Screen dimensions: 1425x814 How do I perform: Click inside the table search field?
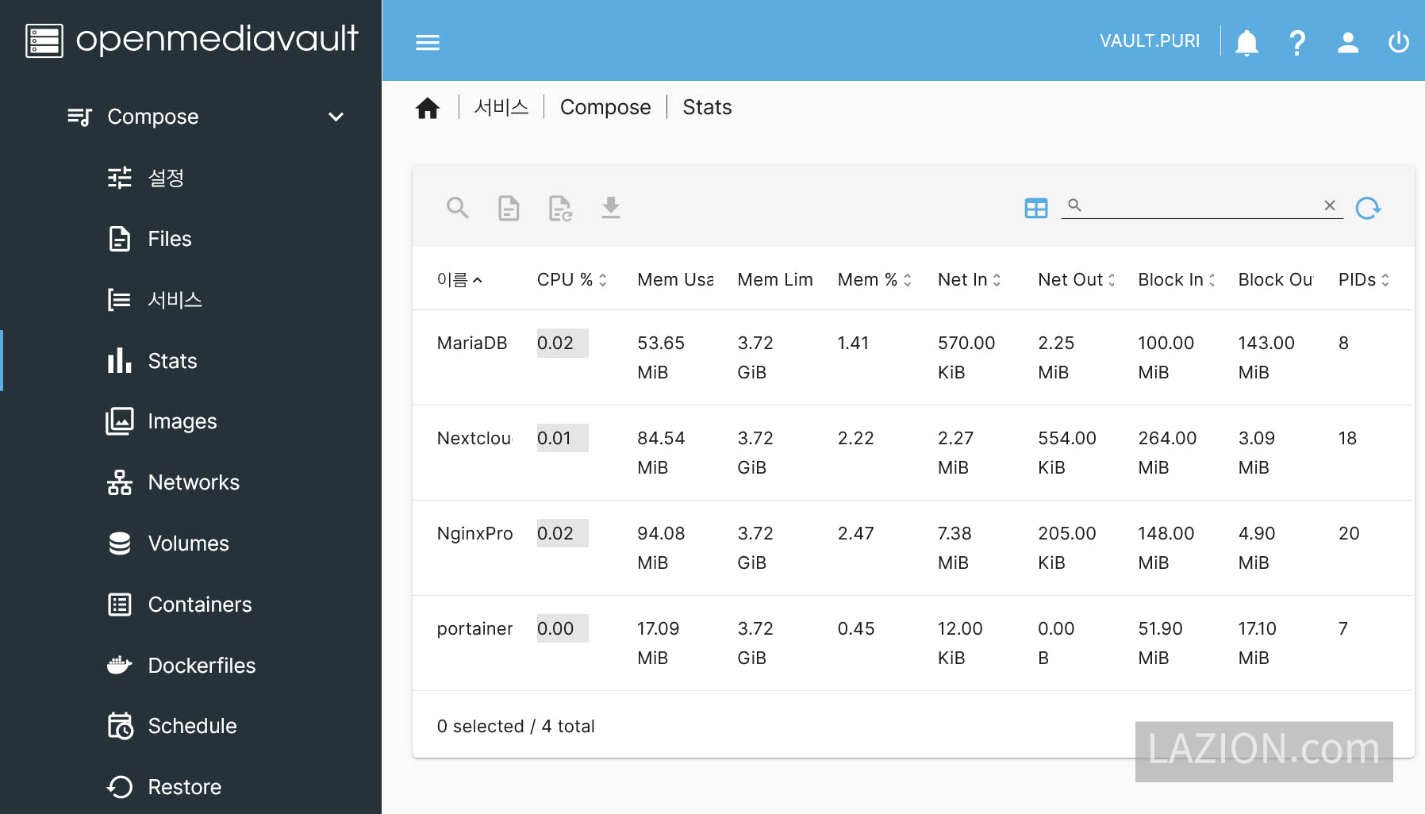1202,205
